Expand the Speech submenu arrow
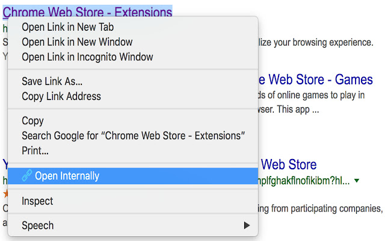This screenshot has height=241, width=385. tap(246, 225)
